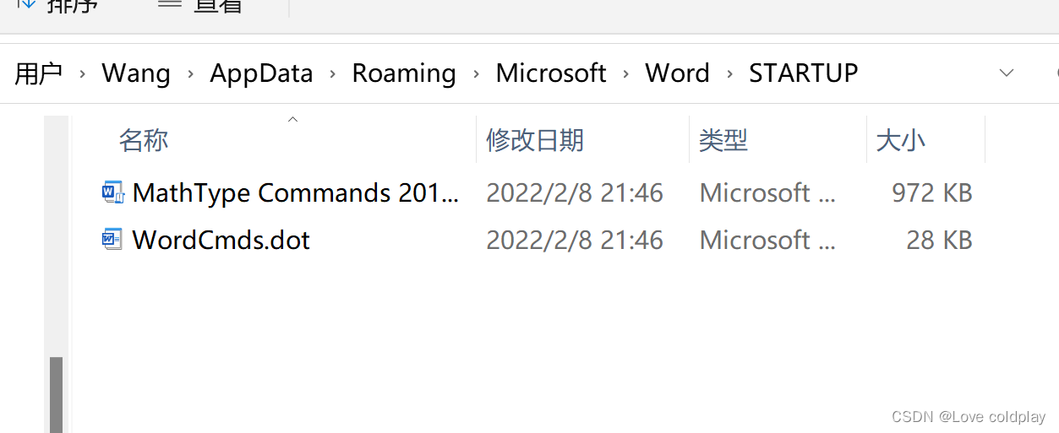Click the WordCmds.dot file Word icon

coord(112,240)
